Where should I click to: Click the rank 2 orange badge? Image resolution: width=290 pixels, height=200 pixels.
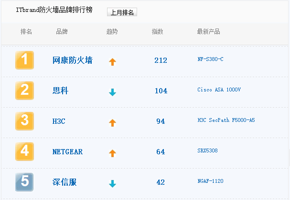point(24,90)
